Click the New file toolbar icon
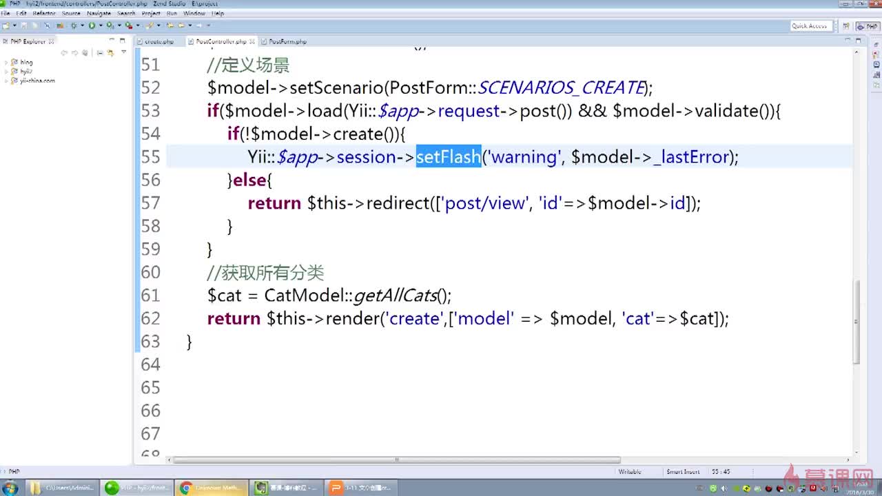This screenshot has height=496, width=882. coord(6,25)
